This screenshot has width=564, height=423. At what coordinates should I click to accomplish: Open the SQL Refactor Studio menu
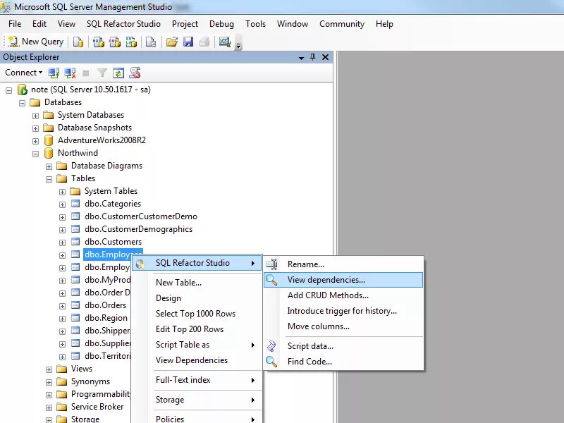[123, 24]
